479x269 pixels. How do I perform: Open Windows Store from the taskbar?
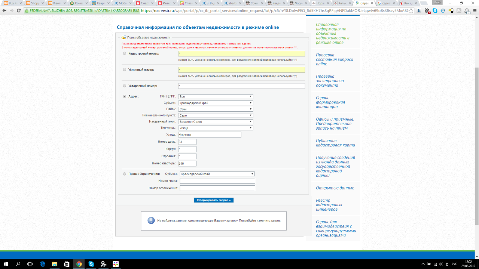click(x=67, y=264)
